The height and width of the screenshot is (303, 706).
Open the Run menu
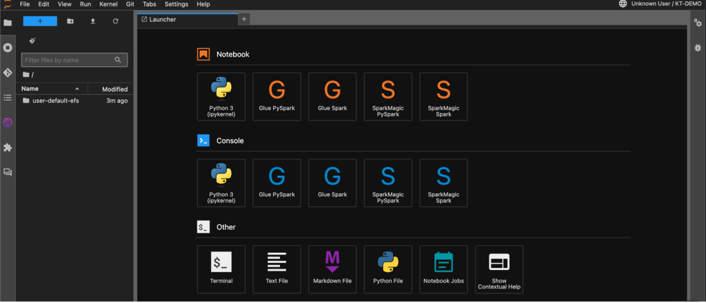coord(85,4)
